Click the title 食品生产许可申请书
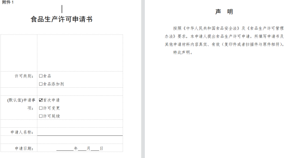 62,19
